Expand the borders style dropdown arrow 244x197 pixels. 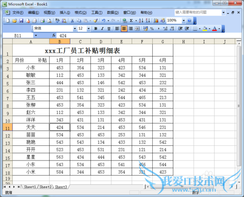200,29
